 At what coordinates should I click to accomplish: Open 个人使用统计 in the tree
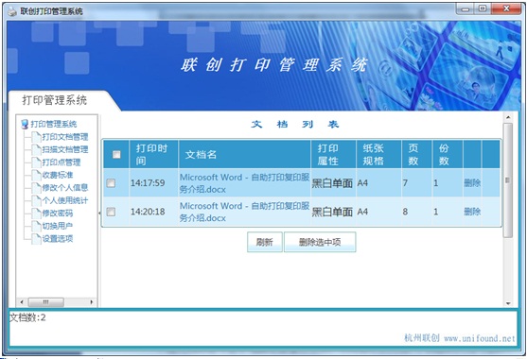(x=65, y=200)
